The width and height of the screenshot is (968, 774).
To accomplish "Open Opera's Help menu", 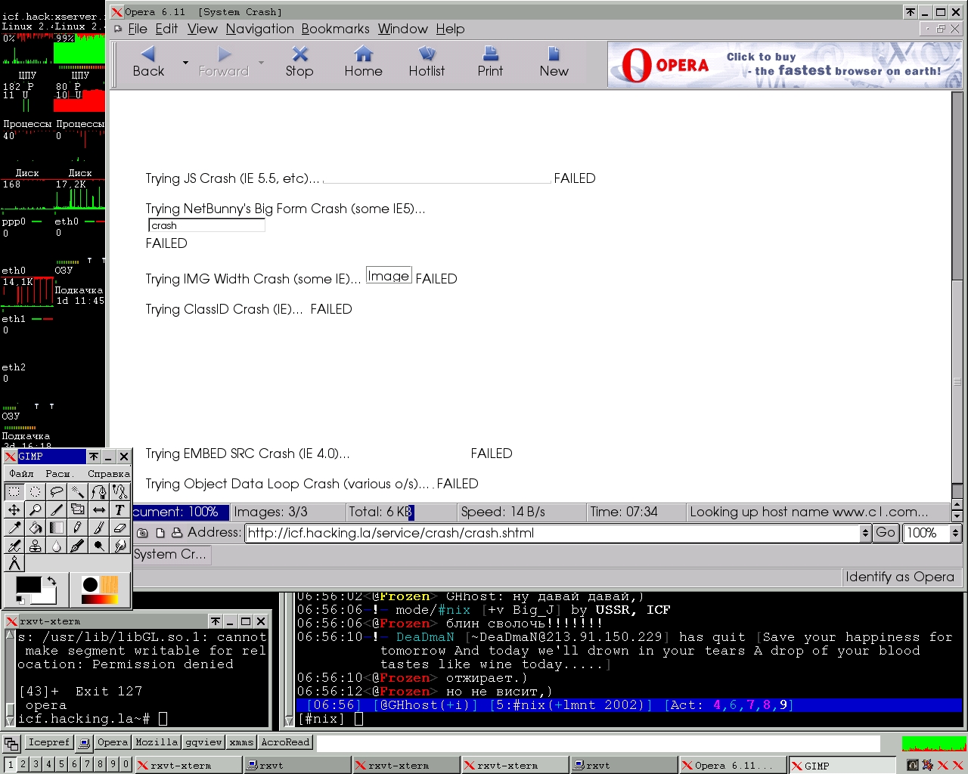I will [x=450, y=29].
